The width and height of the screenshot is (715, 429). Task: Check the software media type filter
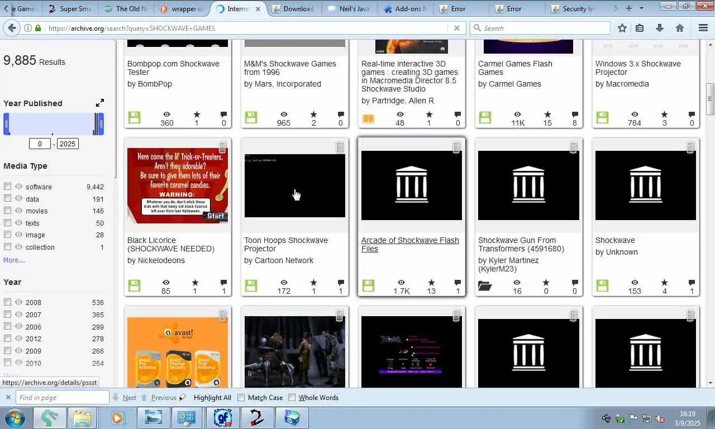7,187
